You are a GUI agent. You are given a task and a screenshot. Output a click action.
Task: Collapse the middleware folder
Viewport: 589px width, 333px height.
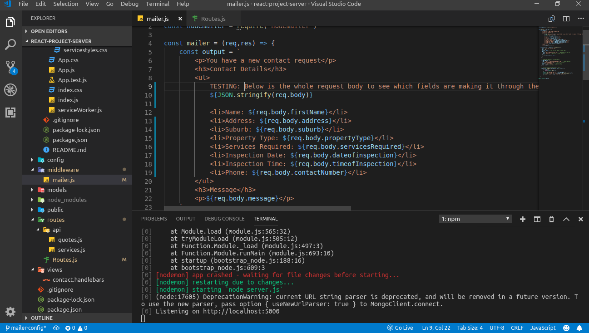point(77,170)
